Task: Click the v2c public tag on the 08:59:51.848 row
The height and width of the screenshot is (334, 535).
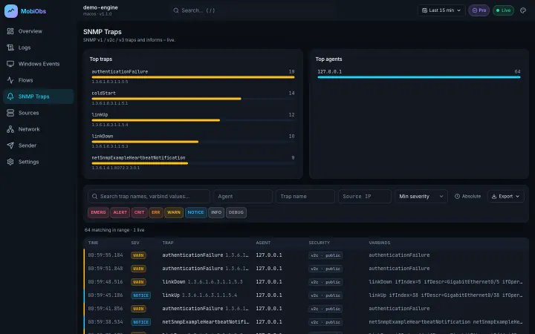Action: pyautogui.click(x=325, y=269)
